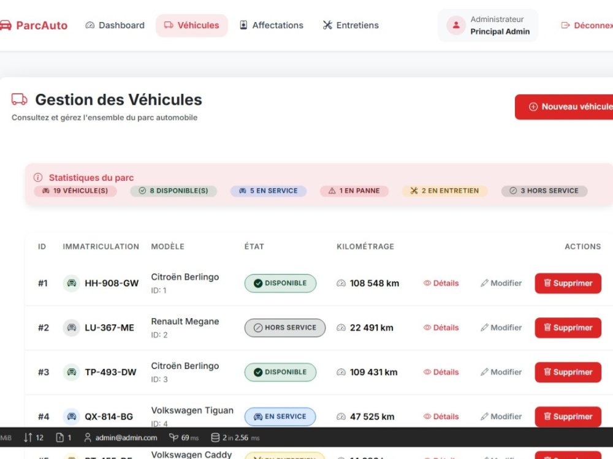Image resolution: width=613 pixels, height=459 pixels.
Task: Click the EN SERVICE status badge for QX-814-BG
Action: (x=280, y=416)
